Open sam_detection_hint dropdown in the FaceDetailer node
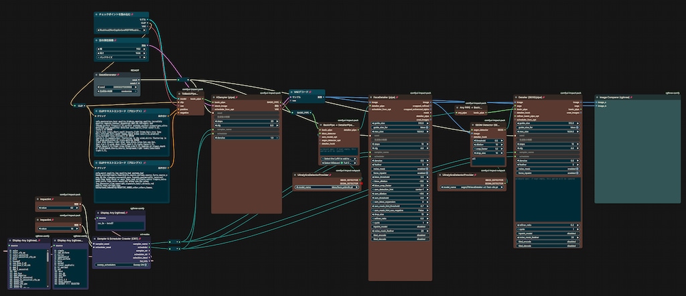 click(x=401, y=190)
